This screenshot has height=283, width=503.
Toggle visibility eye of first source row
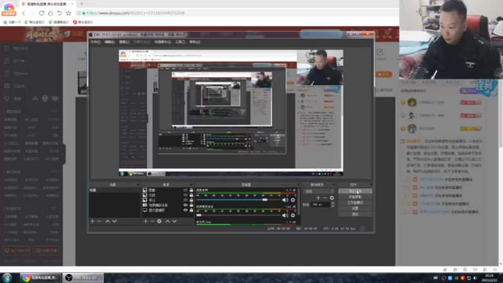pyautogui.click(x=185, y=190)
